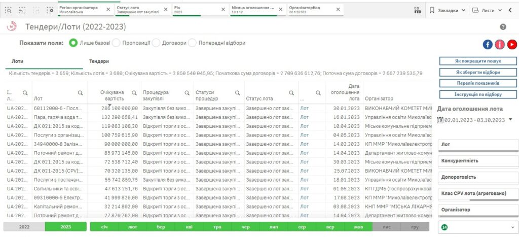Search in the Статуси процедур column
This screenshot has width=519, height=237.
tap(237, 93)
